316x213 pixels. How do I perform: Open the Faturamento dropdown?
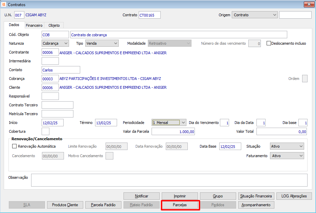pos(287,156)
